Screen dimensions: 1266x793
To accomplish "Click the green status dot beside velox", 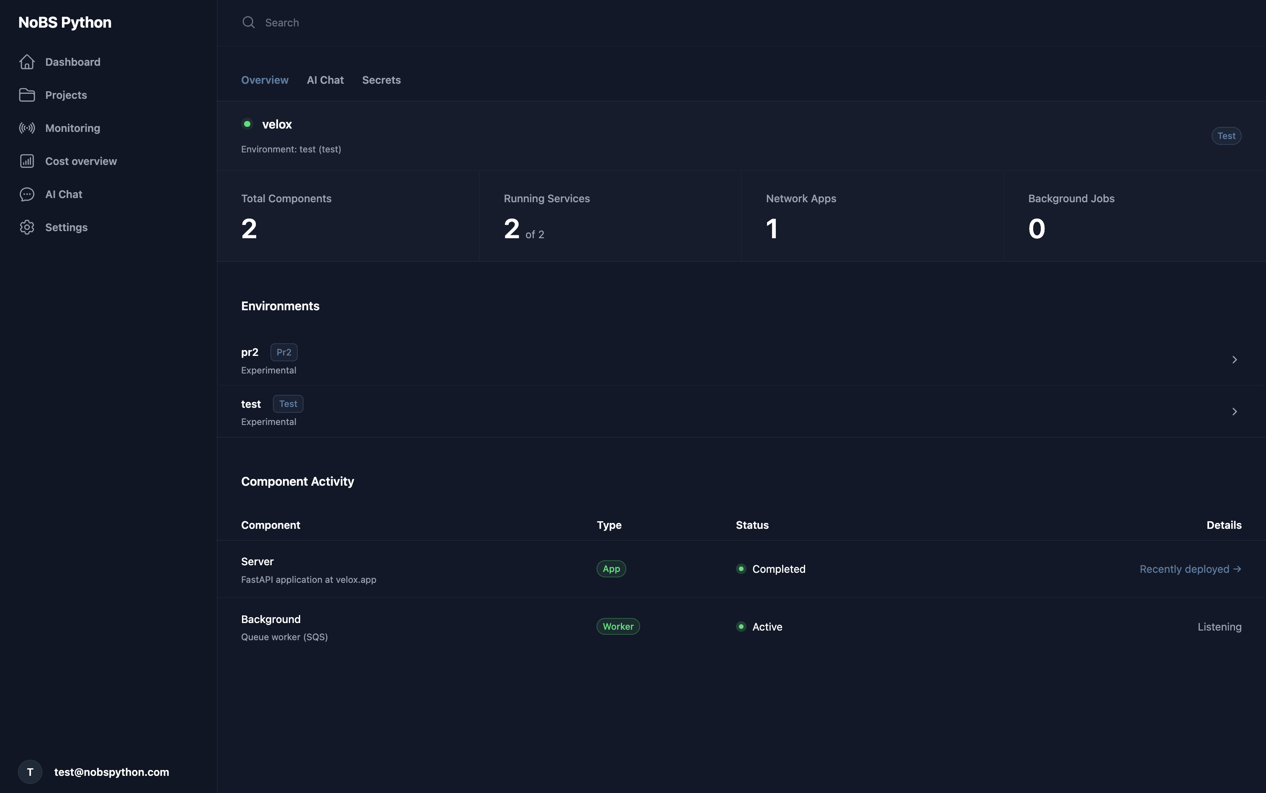I will pyautogui.click(x=247, y=123).
